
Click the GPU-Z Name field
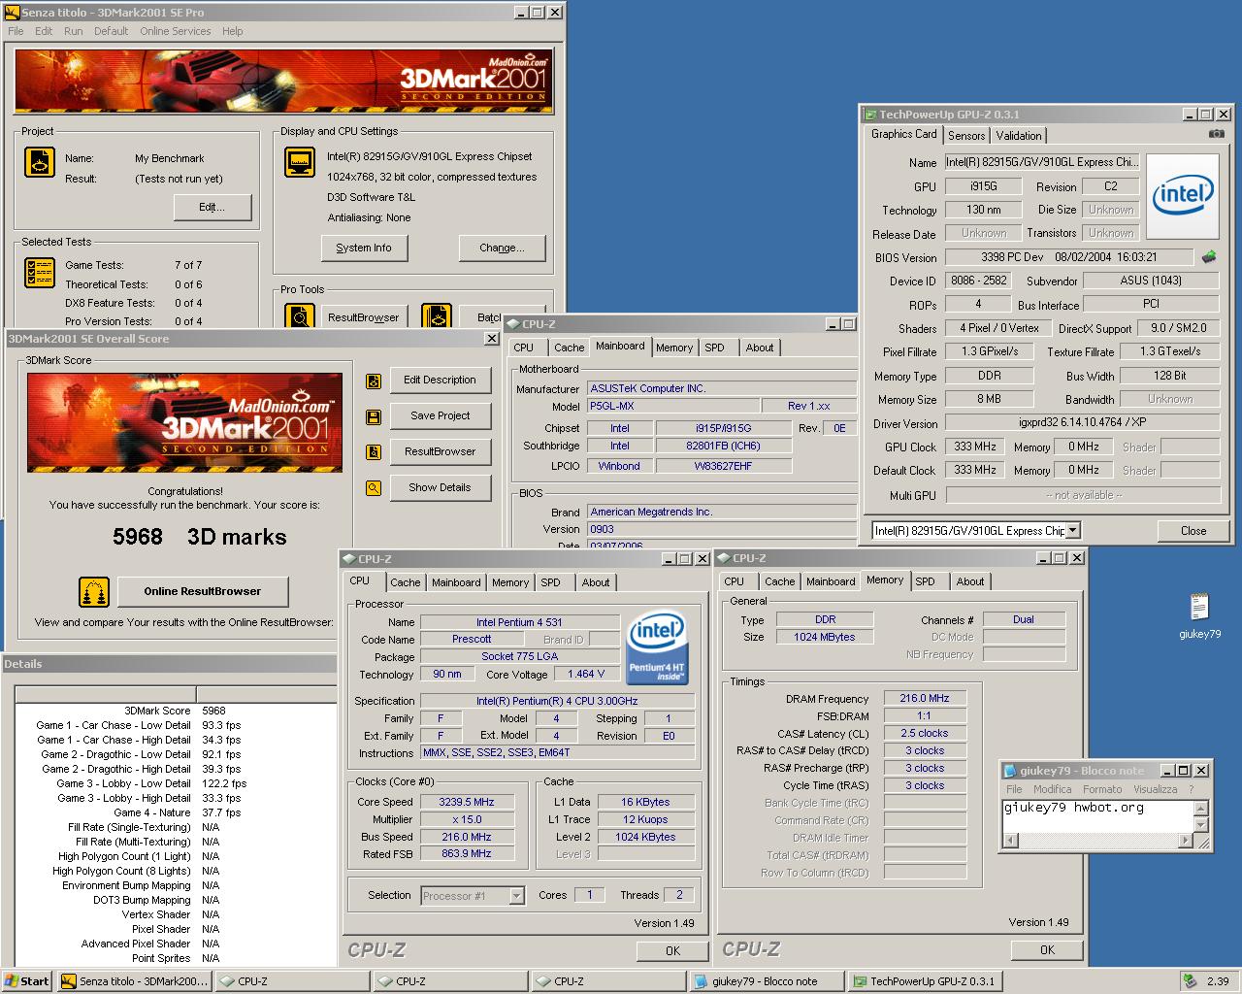(x=1041, y=162)
